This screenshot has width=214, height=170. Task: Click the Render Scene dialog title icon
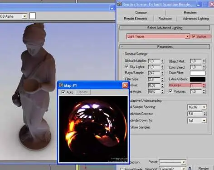click(119, 4)
